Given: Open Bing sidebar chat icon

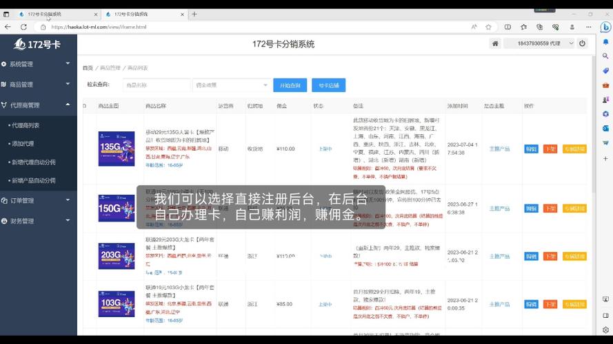Looking at the screenshot, I should click(x=605, y=27).
